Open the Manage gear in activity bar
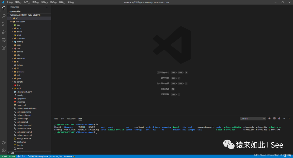 click(x=4, y=150)
